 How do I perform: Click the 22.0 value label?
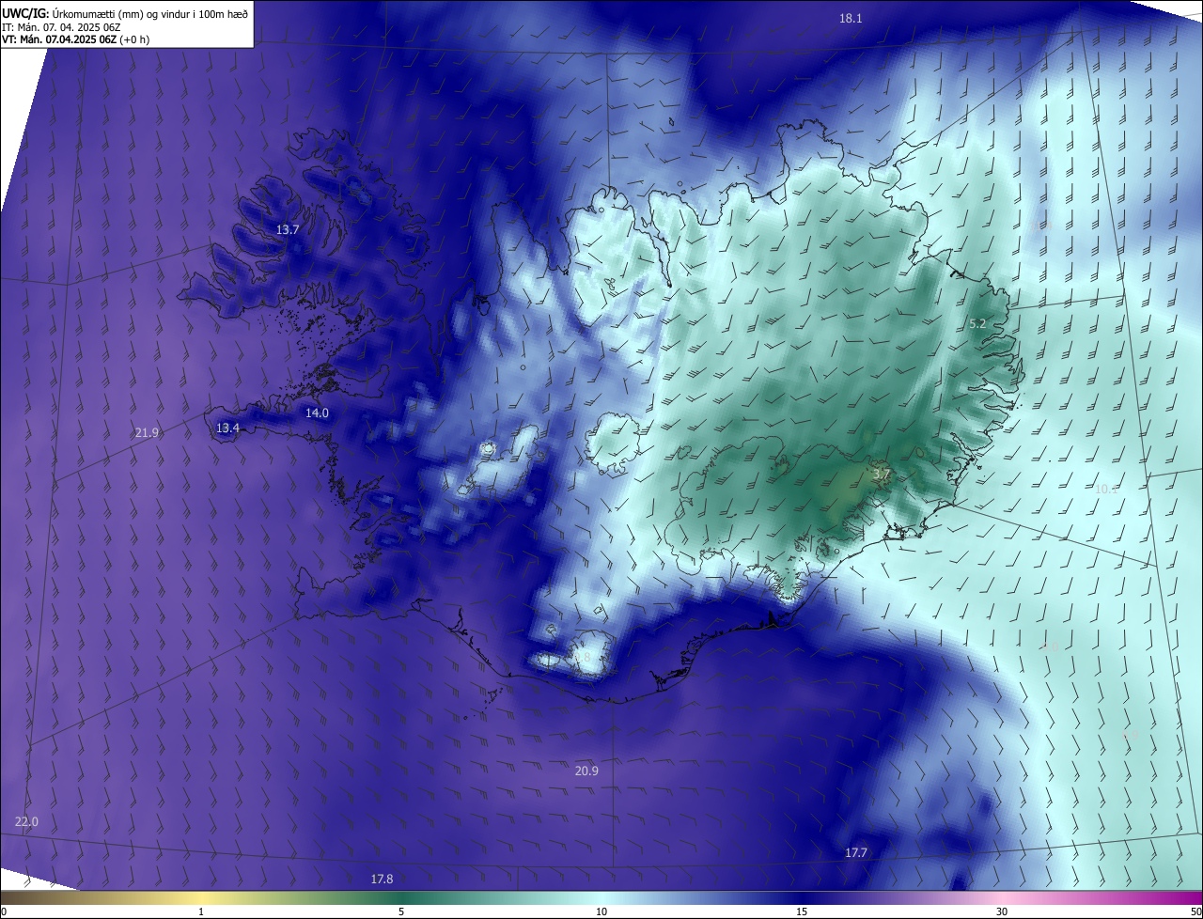26,821
